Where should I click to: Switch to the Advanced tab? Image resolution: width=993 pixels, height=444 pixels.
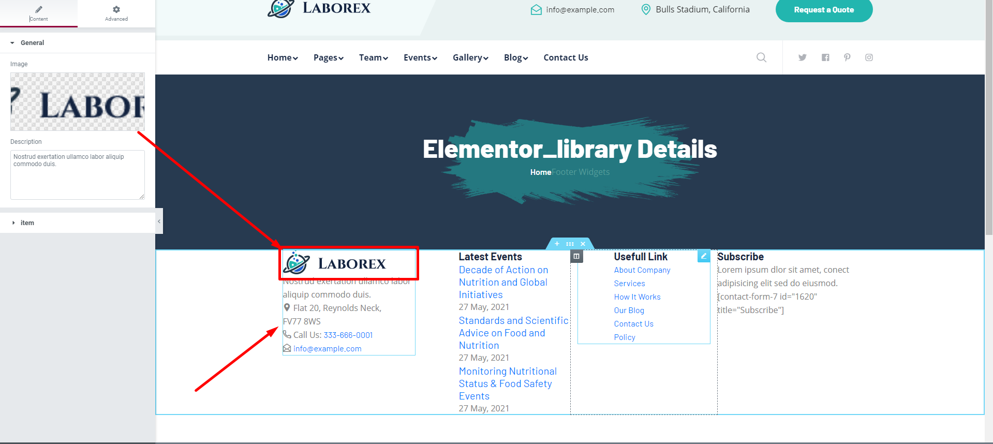pyautogui.click(x=116, y=13)
